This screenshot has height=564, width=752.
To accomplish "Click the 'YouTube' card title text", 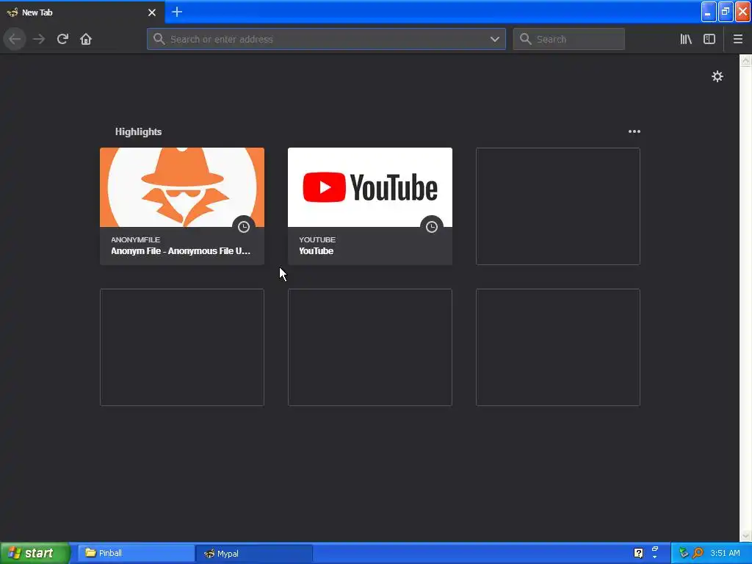I will coord(316,251).
